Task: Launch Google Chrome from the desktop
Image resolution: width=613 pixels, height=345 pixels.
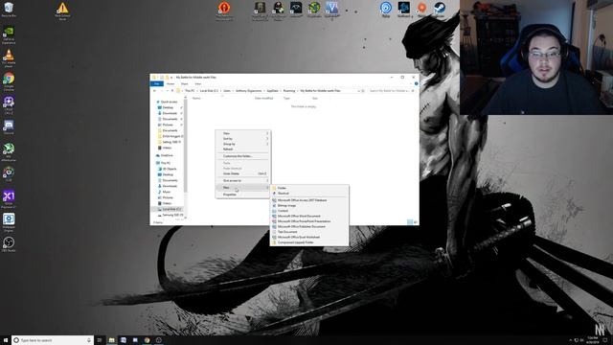Action: [9, 81]
